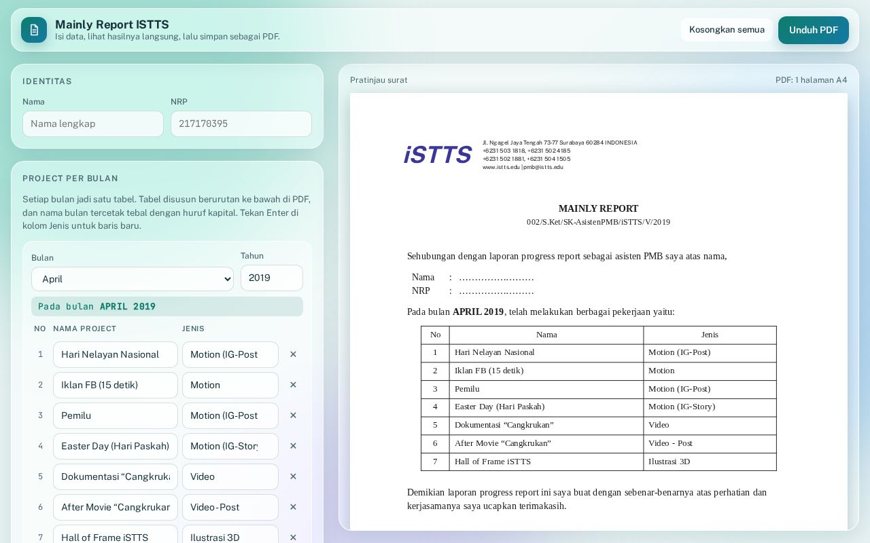Delete the After Movie "Cangkrukan" row

pos(293,507)
